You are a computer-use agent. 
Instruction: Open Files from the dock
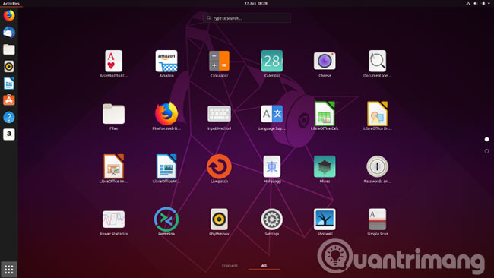(9, 49)
